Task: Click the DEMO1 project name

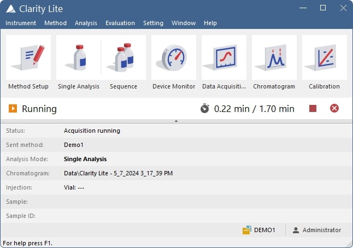Action: (x=264, y=230)
